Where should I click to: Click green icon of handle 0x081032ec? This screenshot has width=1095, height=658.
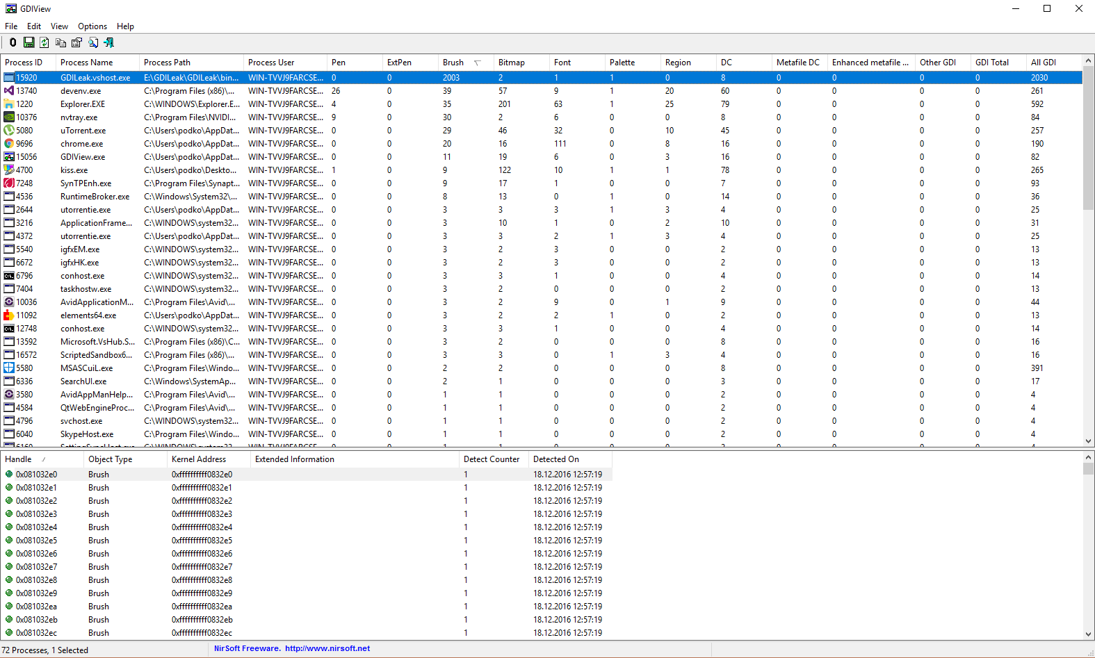[9, 633]
